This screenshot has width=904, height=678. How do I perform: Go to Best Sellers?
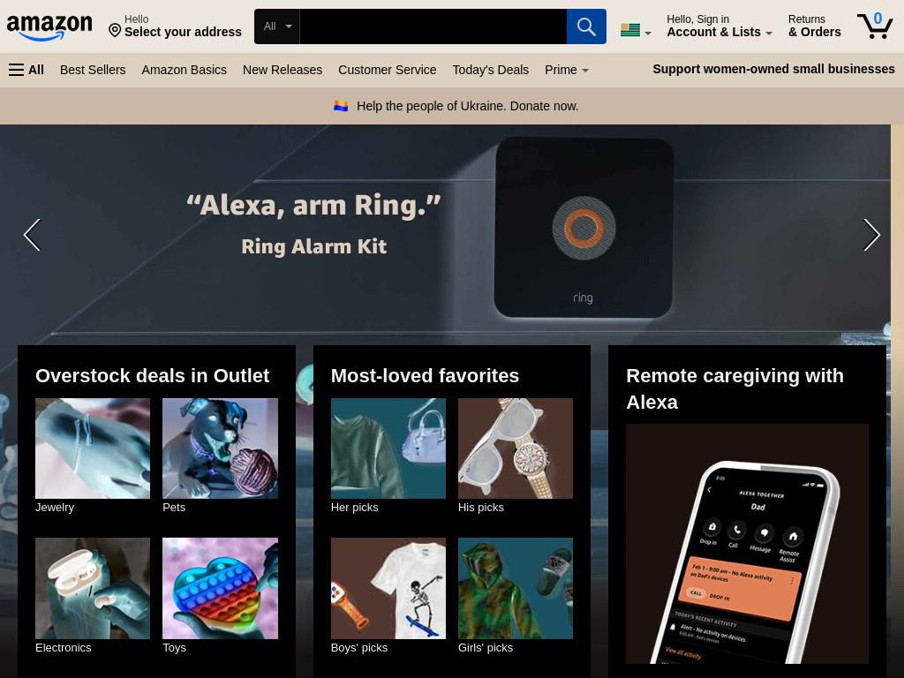(93, 70)
